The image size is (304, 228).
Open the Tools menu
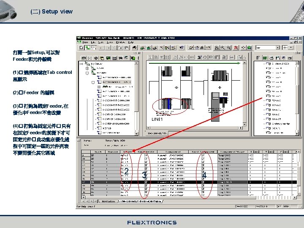pos(110,42)
